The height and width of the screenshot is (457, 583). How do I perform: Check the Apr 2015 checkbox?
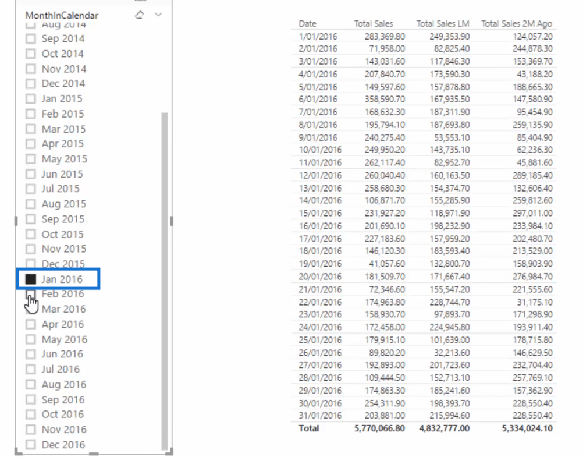(31, 144)
